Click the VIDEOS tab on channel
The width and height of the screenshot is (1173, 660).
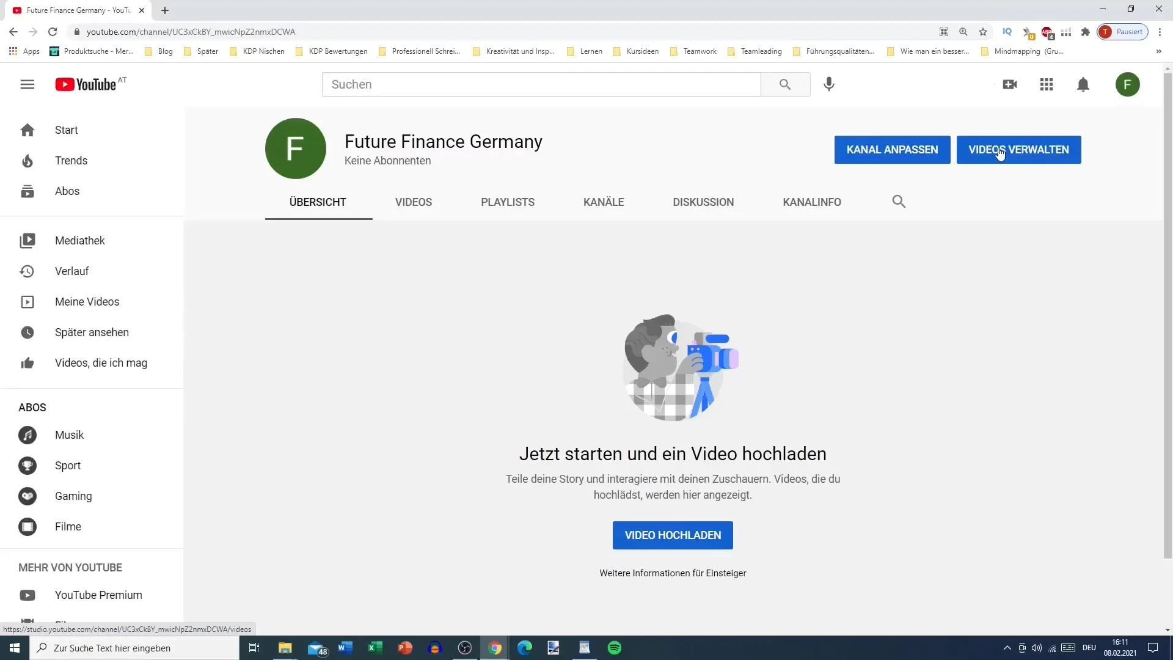413,202
